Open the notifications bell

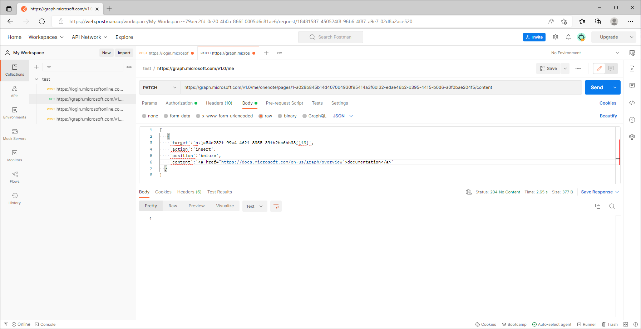(x=568, y=37)
